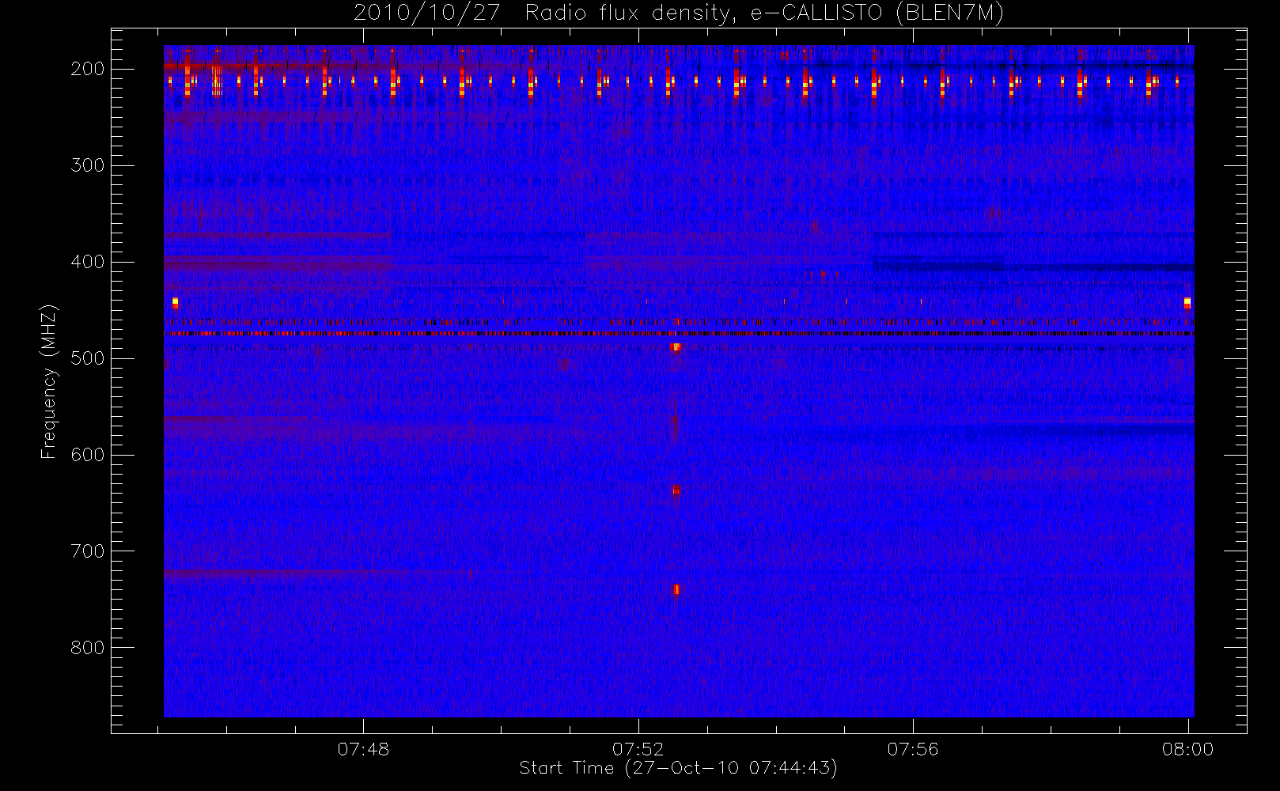
Task: Click the 08:00 time tick label
Action: [1188, 749]
